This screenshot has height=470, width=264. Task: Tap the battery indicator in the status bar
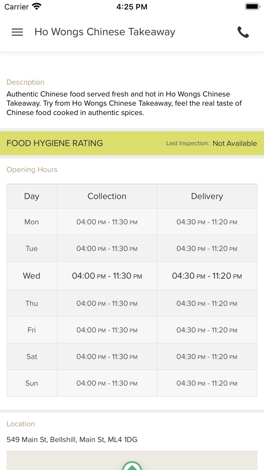coord(250,6)
